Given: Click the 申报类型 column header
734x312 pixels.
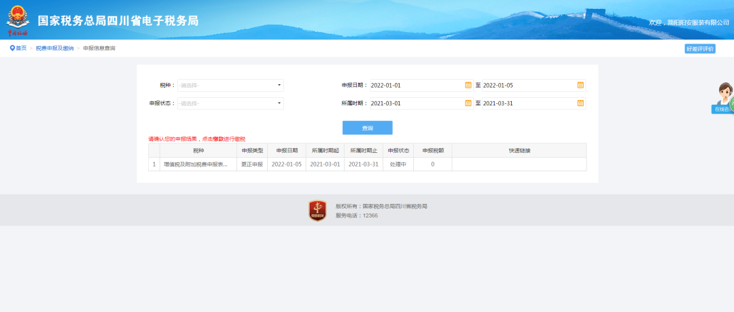Looking at the screenshot, I should [x=252, y=150].
